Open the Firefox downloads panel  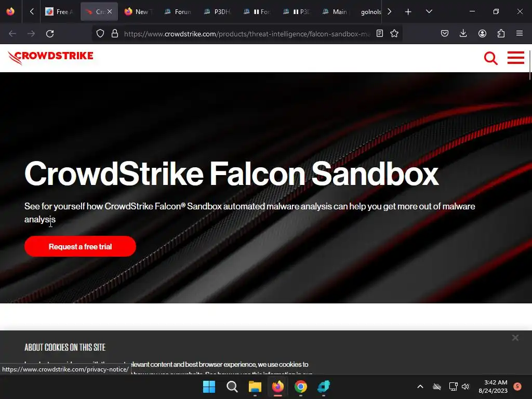coord(463,34)
